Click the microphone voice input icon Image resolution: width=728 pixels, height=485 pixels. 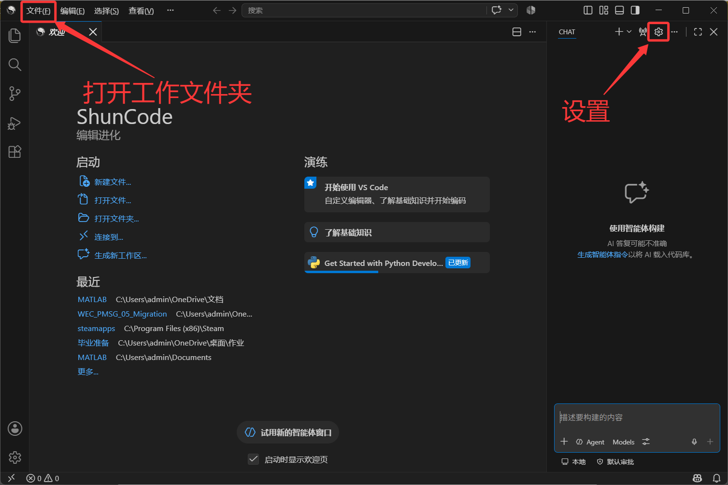(x=694, y=442)
